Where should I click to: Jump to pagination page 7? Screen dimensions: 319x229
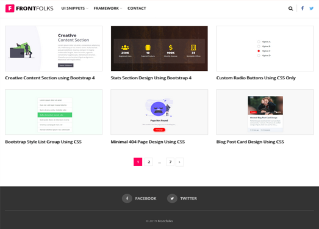click(x=170, y=162)
